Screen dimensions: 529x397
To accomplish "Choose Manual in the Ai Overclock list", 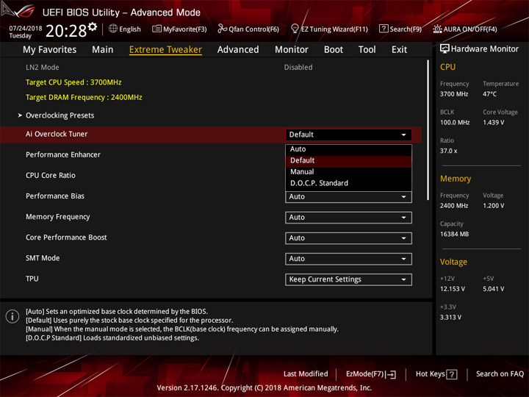I will 348,172.
